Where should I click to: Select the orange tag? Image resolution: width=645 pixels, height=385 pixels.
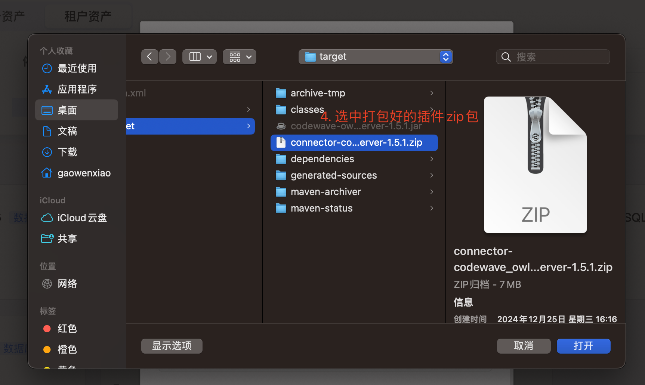tap(77, 349)
